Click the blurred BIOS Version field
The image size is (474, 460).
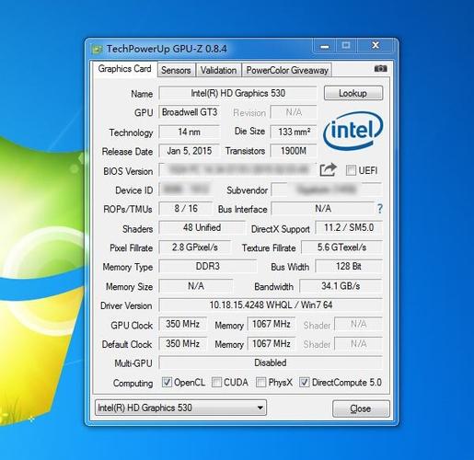(x=237, y=169)
